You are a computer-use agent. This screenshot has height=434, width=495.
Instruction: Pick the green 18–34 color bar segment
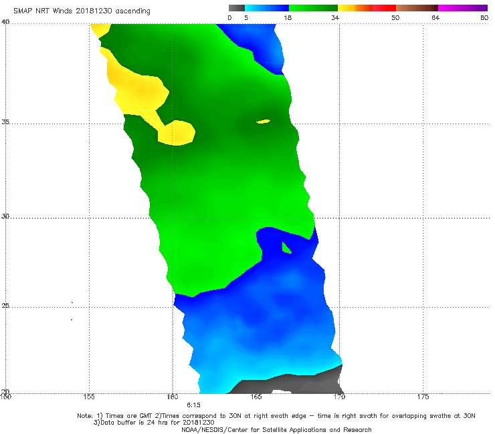point(313,8)
